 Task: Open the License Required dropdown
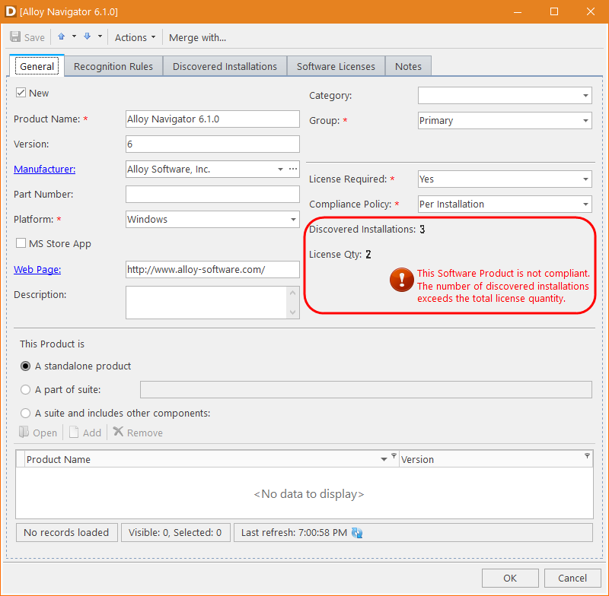[x=585, y=179]
